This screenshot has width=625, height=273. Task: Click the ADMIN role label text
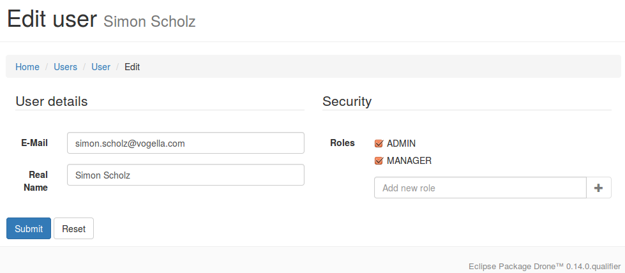[401, 144]
